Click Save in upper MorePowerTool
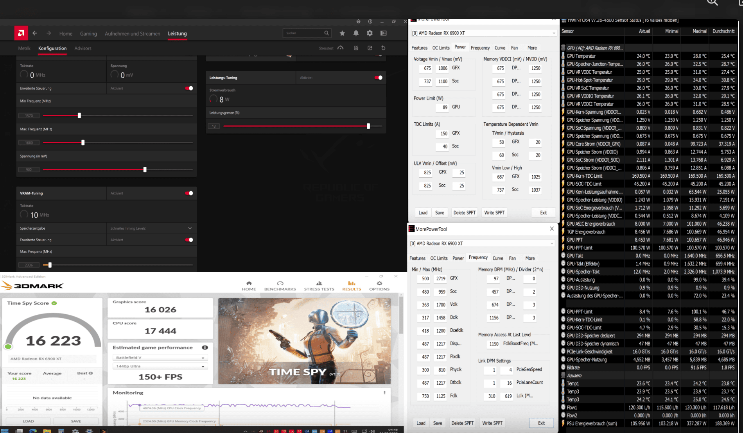This screenshot has width=743, height=433. 440,213
